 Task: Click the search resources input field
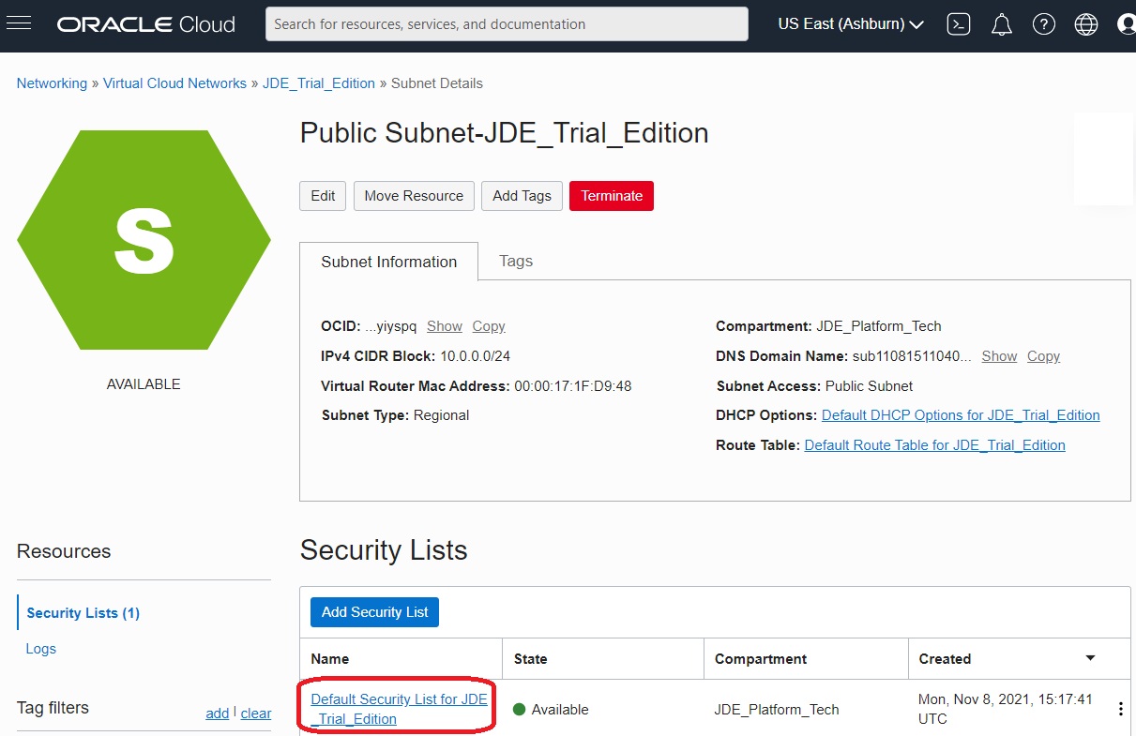(x=507, y=23)
